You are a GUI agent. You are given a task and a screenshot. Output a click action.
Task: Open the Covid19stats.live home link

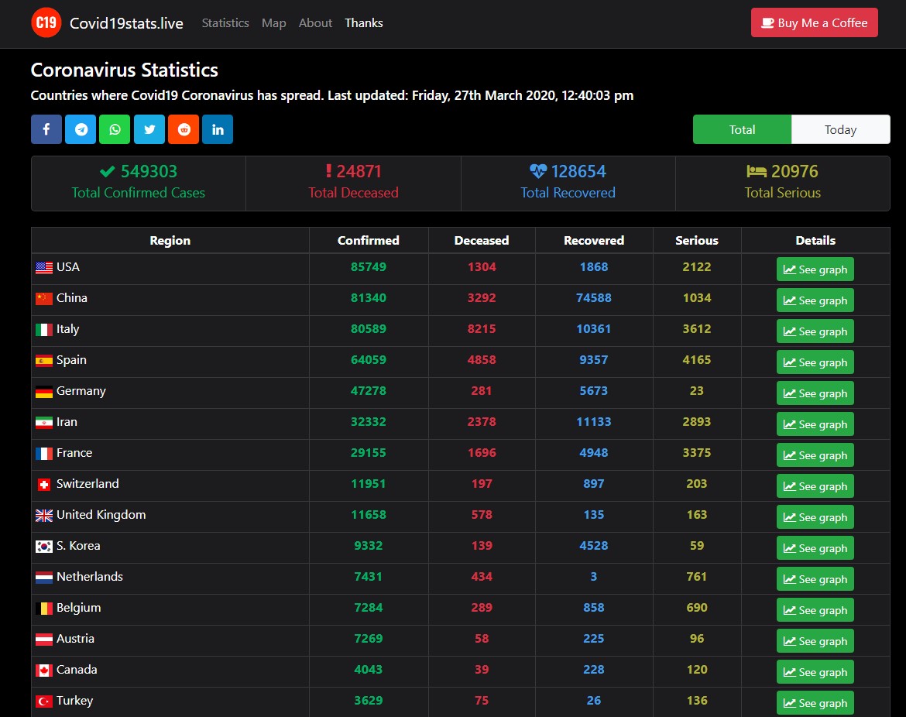pos(126,23)
